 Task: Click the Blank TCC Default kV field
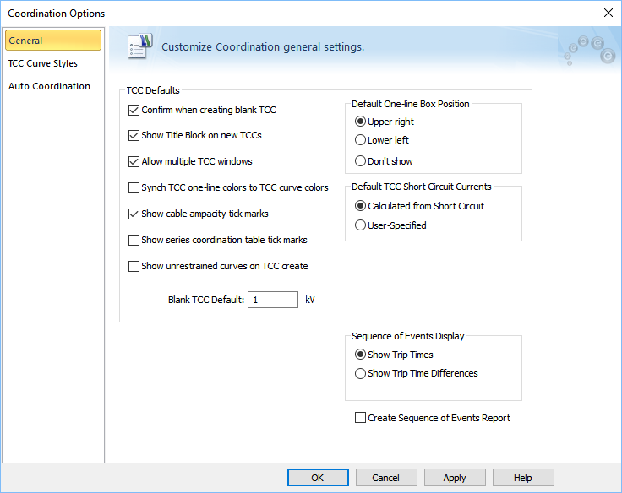[272, 300]
